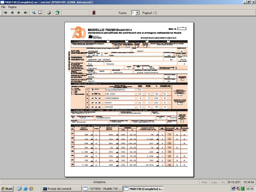Go back to the previous page
Image resolution: width=256 pixels, height=192 pixels.
tap(12, 13)
